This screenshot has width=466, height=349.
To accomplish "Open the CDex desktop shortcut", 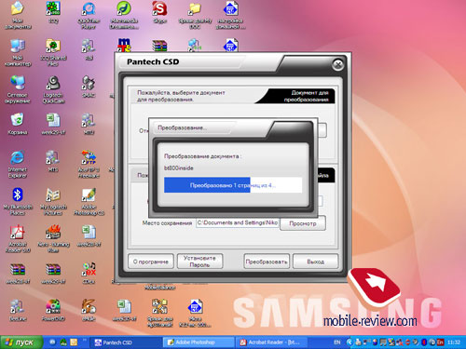I will coord(89,273).
